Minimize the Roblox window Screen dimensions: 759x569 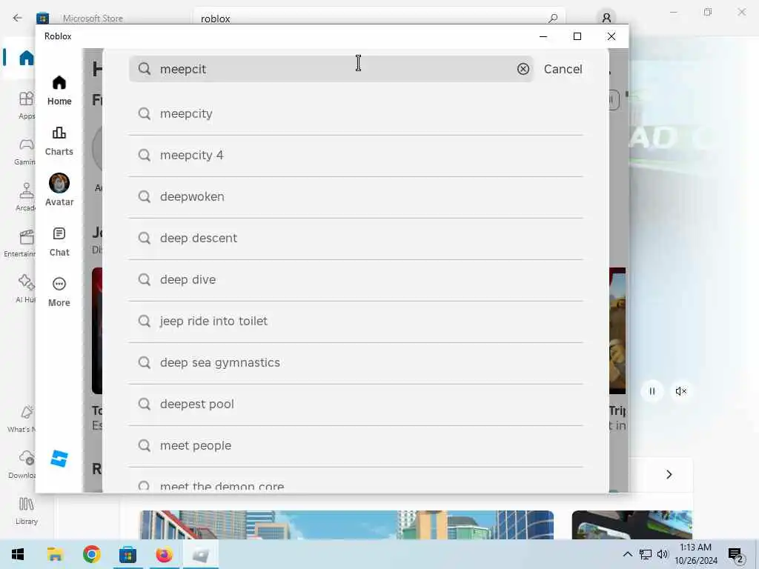pos(543,36)
